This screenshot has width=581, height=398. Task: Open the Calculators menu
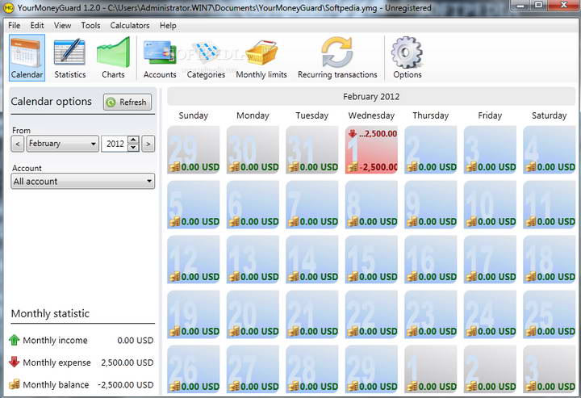130,26
